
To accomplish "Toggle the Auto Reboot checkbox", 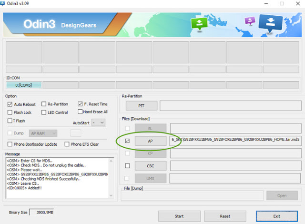I will pyautogui.click(x=10, y=104).
